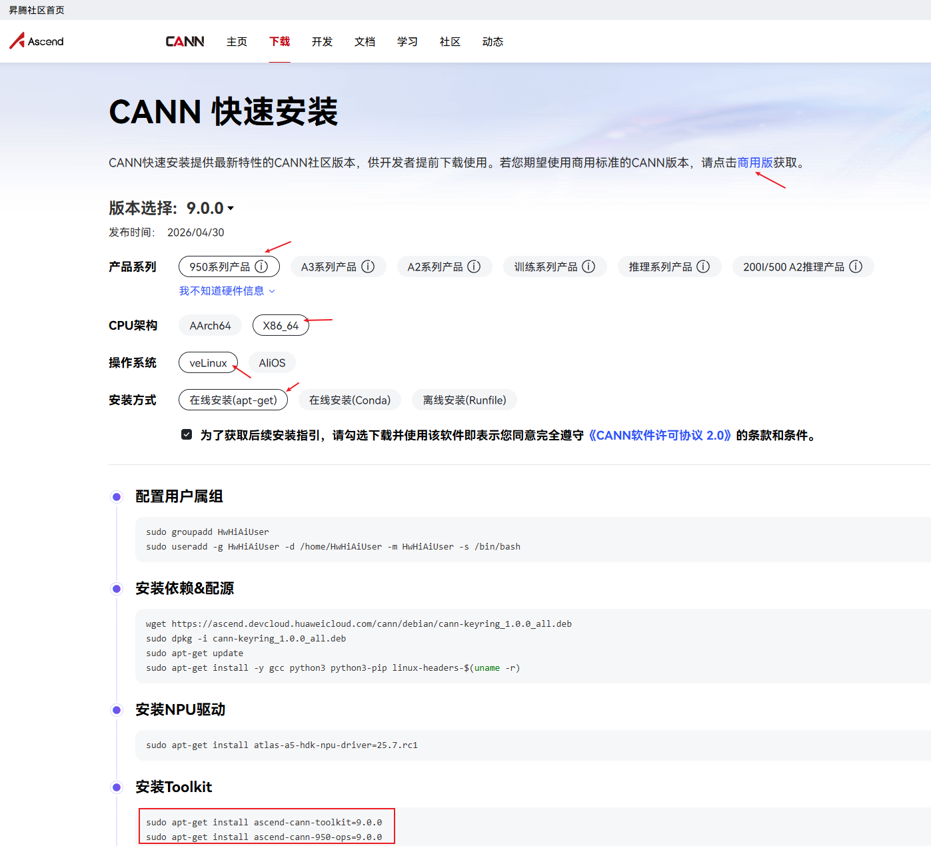Click the useradd HwHiAiUser command line
Viewport: 931px width, 846px height.
pos(333,546)
